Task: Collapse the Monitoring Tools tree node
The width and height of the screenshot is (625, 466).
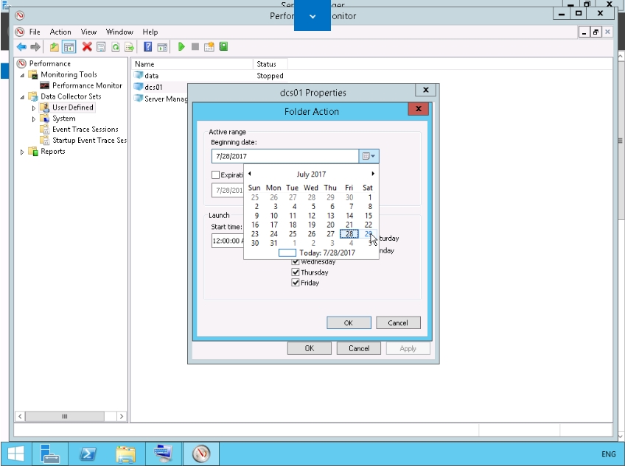Action: (x=22, y=75)
